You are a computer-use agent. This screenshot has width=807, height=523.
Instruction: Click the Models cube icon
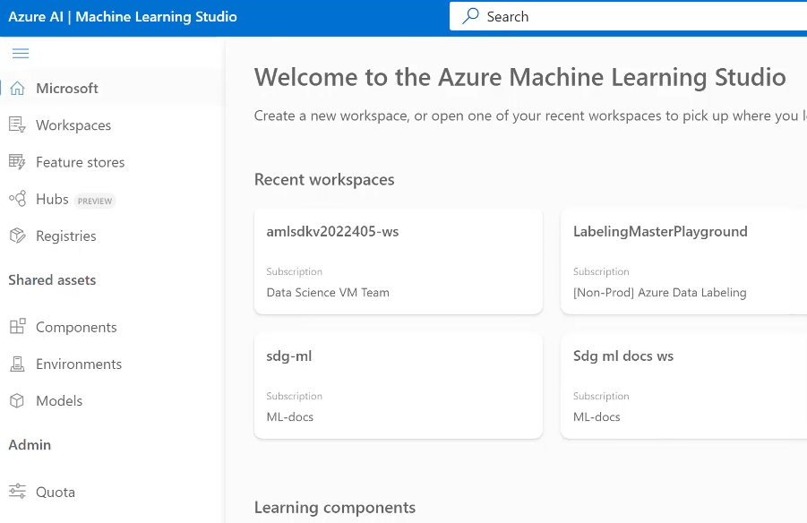17,400
